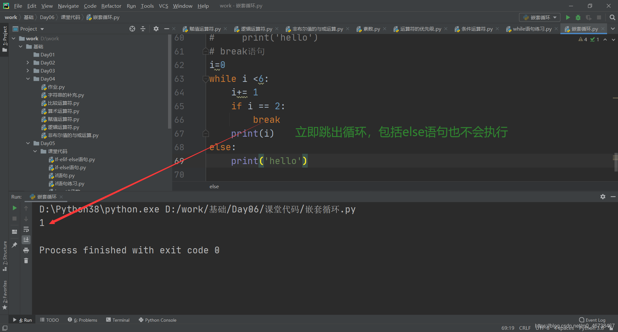Expand the Day03 folder
The height and width of the screenshot is (332, 618).
click(x=28, y=71)
